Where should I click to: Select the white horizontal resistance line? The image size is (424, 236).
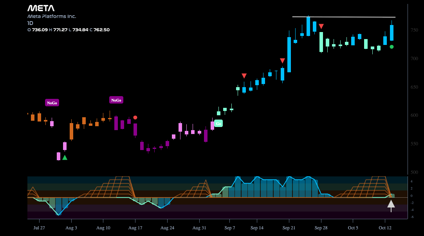pos(344,17)
